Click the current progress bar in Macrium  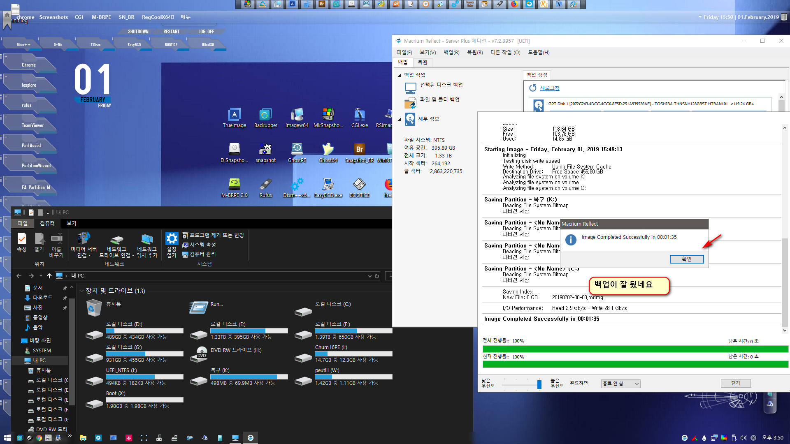click(x=635, y=364)
